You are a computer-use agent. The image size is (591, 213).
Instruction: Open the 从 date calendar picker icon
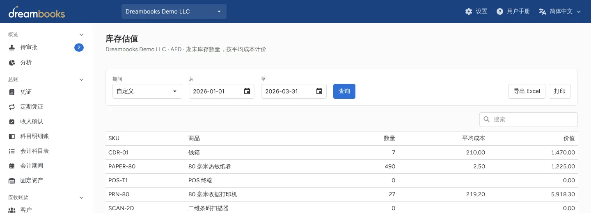click(x=247, y=91)
